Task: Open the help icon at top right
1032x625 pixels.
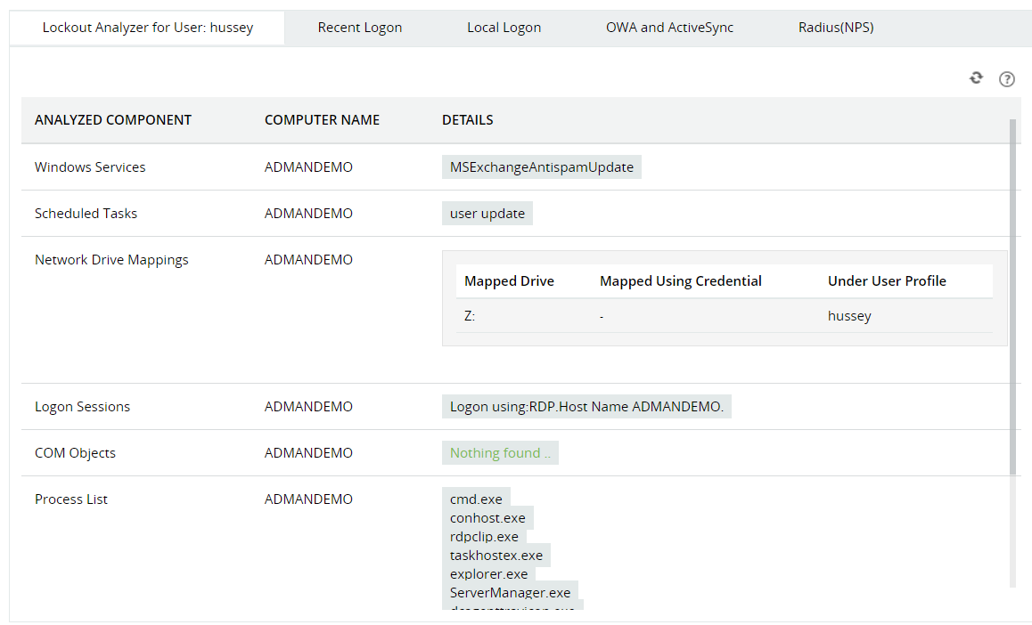Action: point(1007,79)
